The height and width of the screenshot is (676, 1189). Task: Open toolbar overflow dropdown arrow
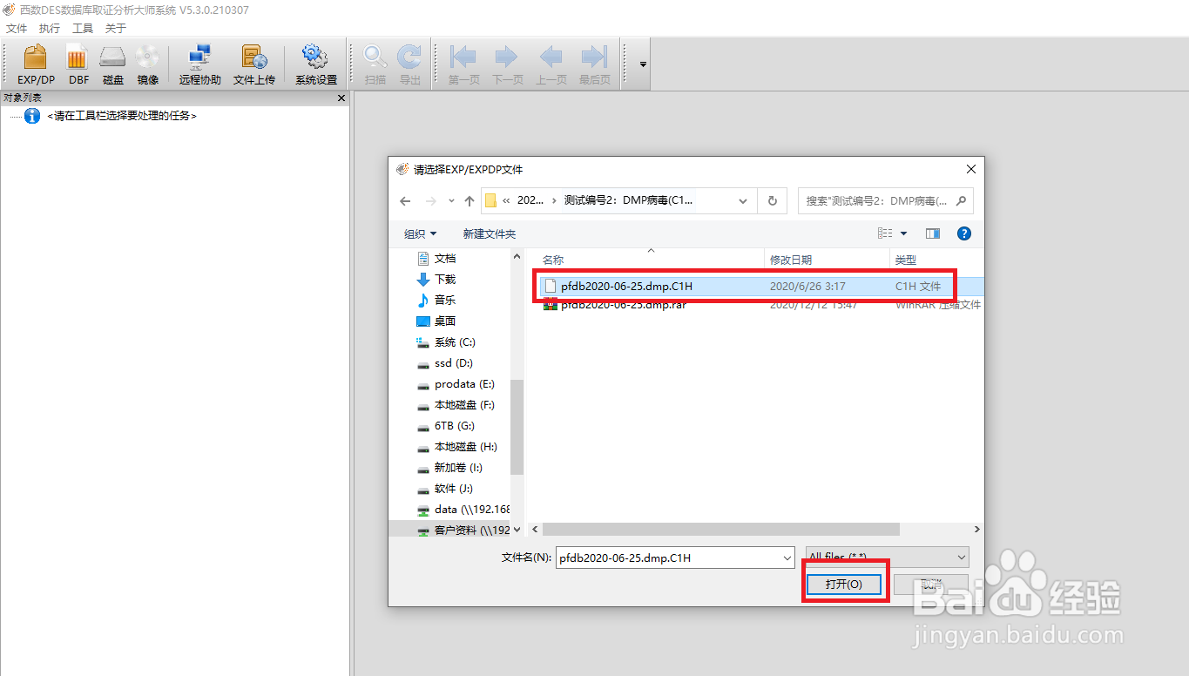(x=643, y=64)
